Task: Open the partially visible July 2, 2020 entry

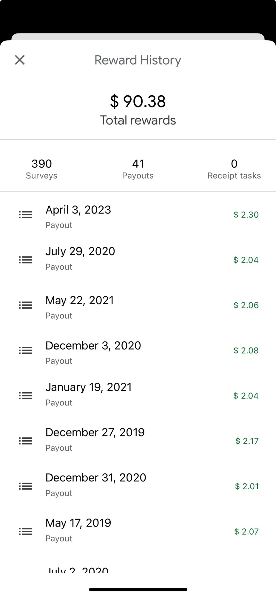Action: tap(78, 570)
